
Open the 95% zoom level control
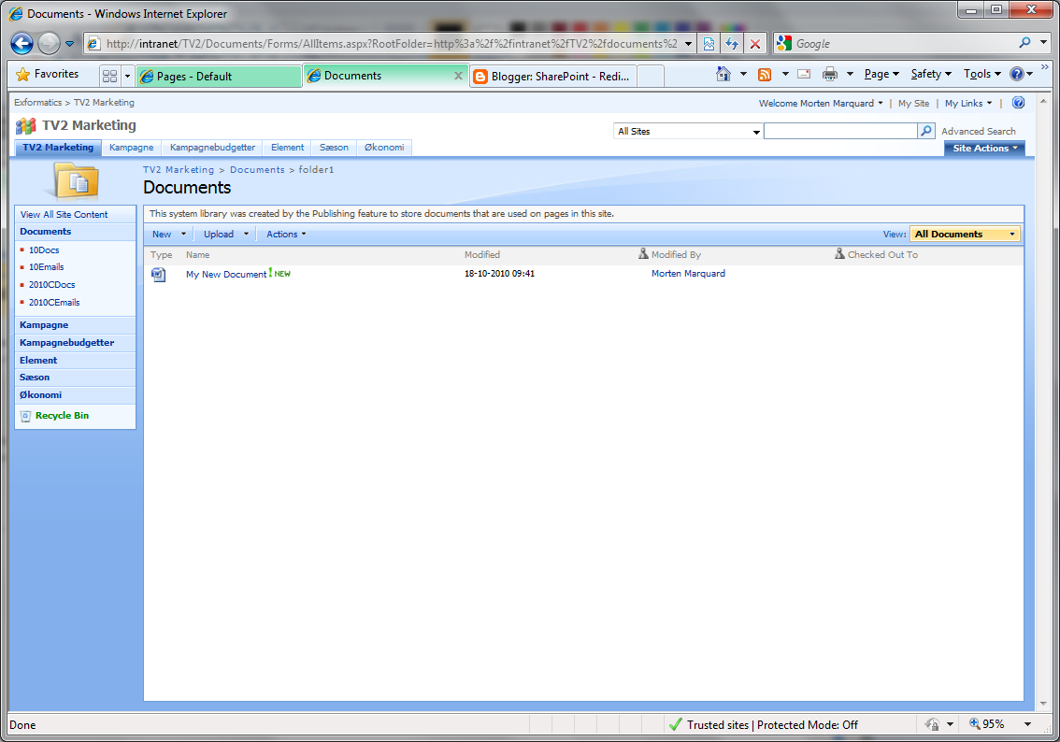pos(1000,724)
